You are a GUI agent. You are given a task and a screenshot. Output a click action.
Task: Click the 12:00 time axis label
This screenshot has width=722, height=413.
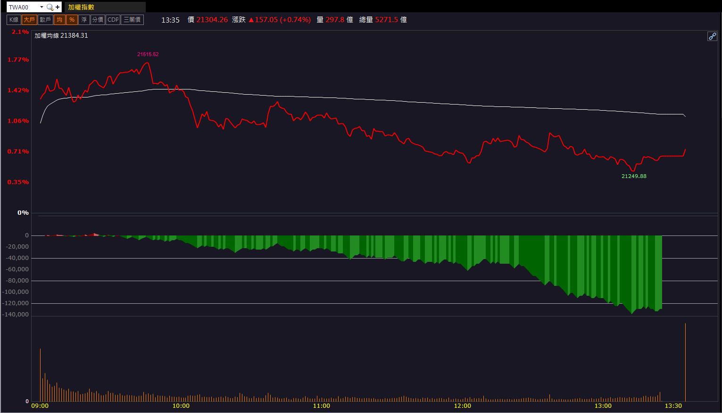(x=463, y=406)
